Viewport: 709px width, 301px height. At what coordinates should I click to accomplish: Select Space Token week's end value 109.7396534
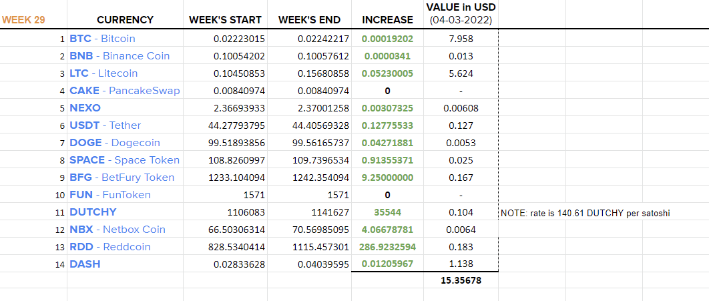point(320,160)
